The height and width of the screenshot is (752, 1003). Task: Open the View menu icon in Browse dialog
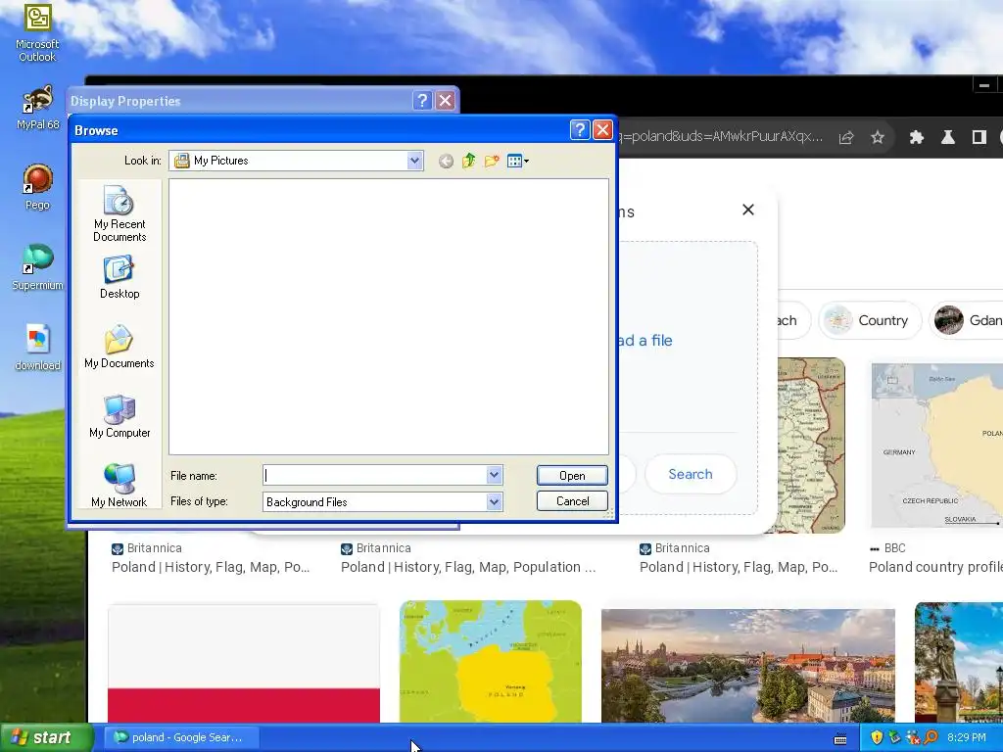coord(517,161)
